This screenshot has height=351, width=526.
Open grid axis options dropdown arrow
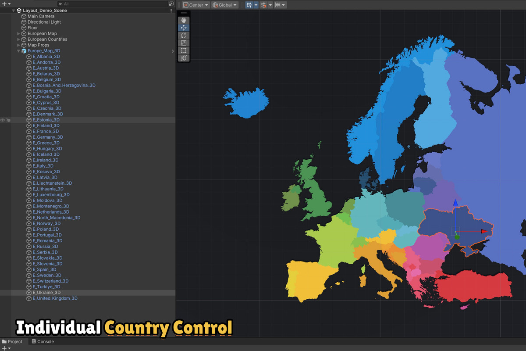coord(256,5)
